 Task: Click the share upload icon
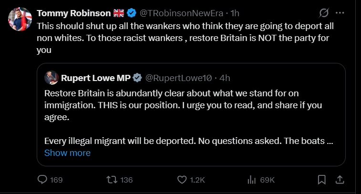pos(340,180)
